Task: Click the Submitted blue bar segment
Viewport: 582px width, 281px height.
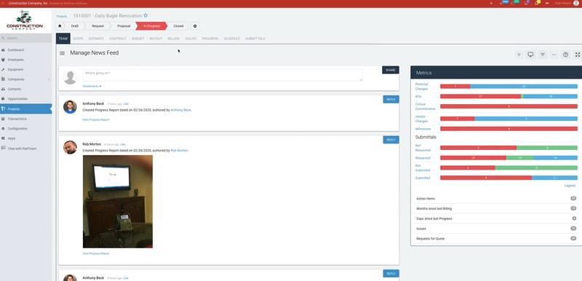Action: 554,178
